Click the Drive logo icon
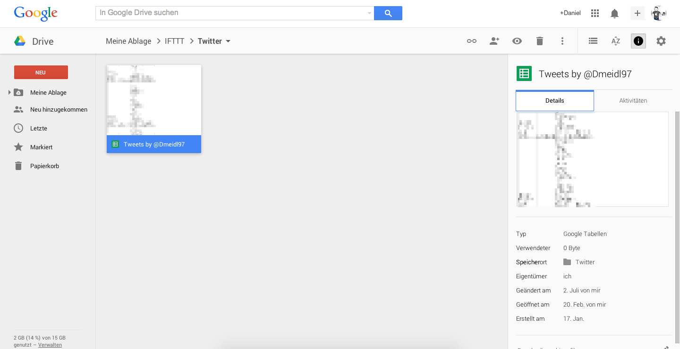This screenshot has width=680, height=349. pyautogui.click(x=20, y=41)
